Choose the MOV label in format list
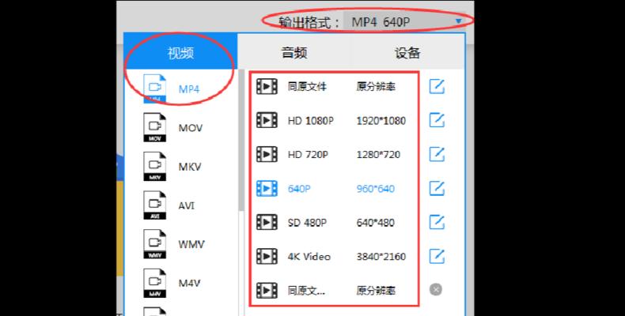Screen dimensions: 625x316 [191, 128]
